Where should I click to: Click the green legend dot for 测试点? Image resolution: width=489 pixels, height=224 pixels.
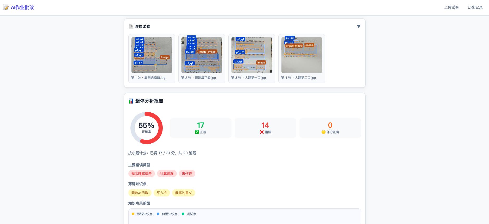[183, 214]
